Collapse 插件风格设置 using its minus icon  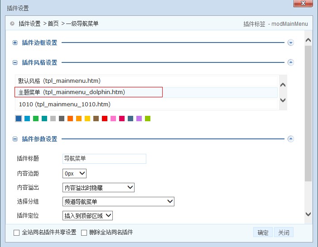click(x=15, y=63)
